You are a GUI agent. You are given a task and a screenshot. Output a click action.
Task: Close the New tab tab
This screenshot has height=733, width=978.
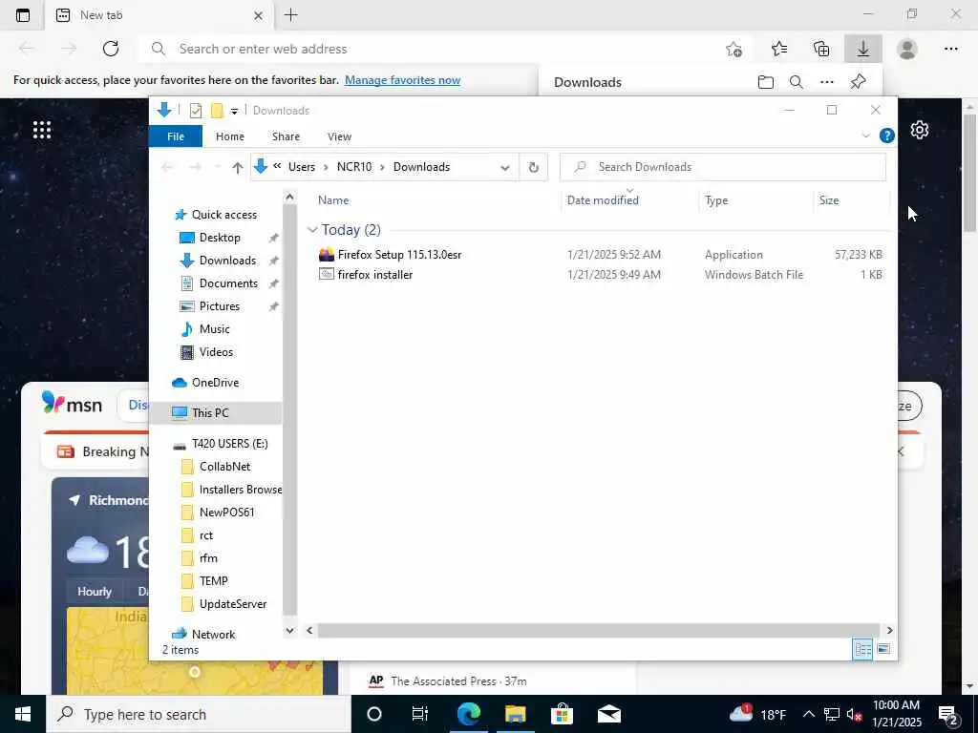pyautogui.click(x=258, y=15)
